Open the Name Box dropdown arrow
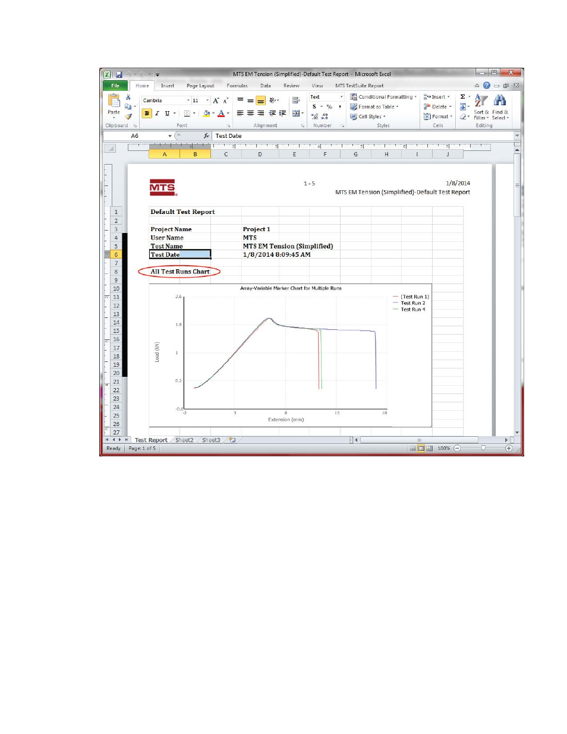Viewport: 567px width, 734px height. coord(170,136)
